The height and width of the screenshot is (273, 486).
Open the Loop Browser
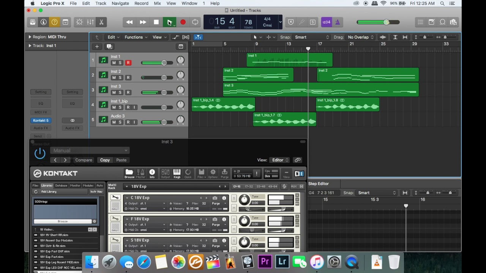point(442,22)
